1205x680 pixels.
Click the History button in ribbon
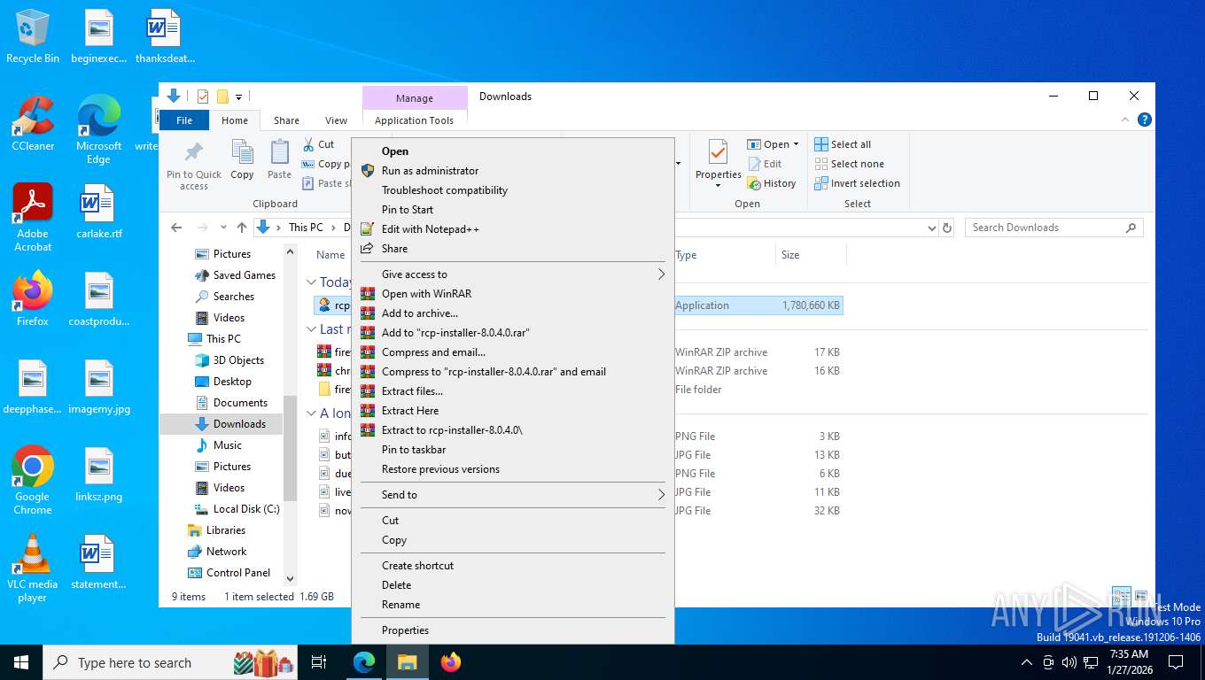tap(773, 183)
